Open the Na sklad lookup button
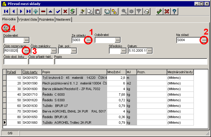This screenshot has width=211, height=137. tap(204, 40)
